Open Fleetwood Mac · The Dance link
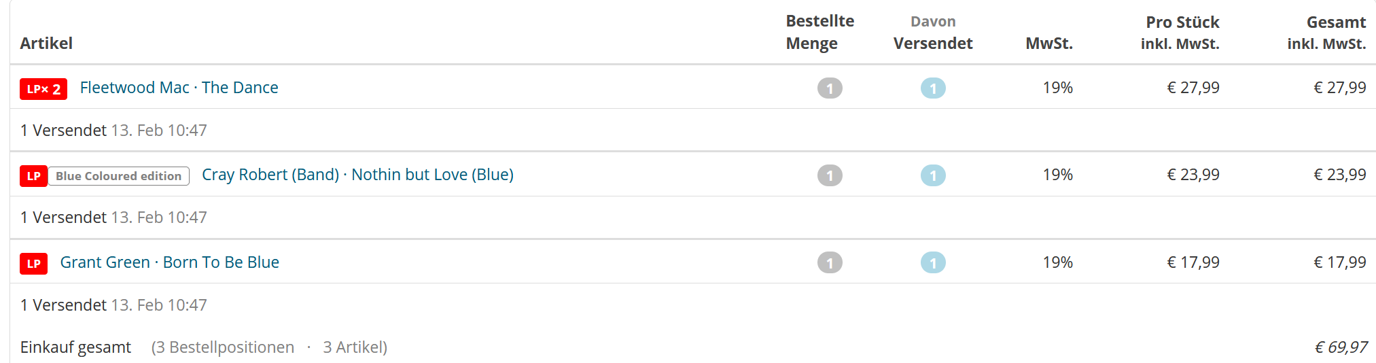1376x363 pixels. point(179,88)
